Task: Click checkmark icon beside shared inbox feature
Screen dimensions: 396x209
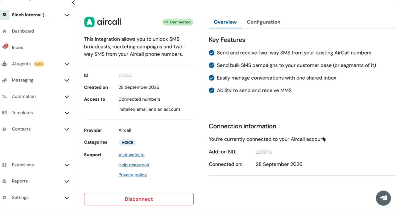Action: [x=212, y=78]
